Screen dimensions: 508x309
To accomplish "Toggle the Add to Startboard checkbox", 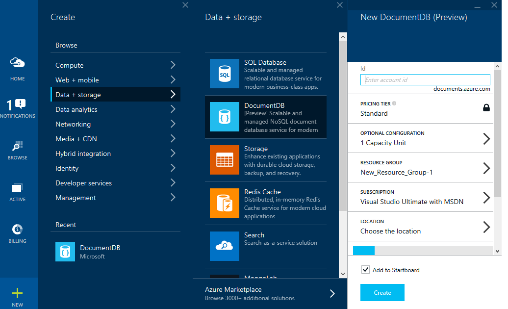I will pyautogui.click(x=365, y=269).
